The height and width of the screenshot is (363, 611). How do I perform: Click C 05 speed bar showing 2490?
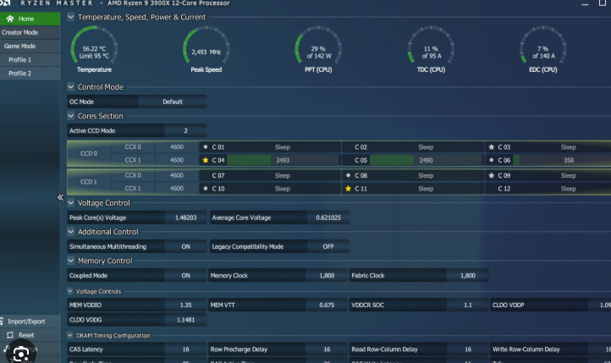426,160
